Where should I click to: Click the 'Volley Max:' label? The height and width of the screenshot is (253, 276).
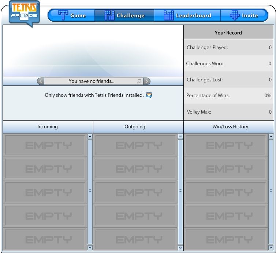point(199,112)
